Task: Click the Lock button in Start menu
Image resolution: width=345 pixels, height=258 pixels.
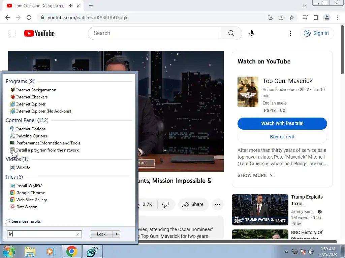Action: tap(101, 234)
